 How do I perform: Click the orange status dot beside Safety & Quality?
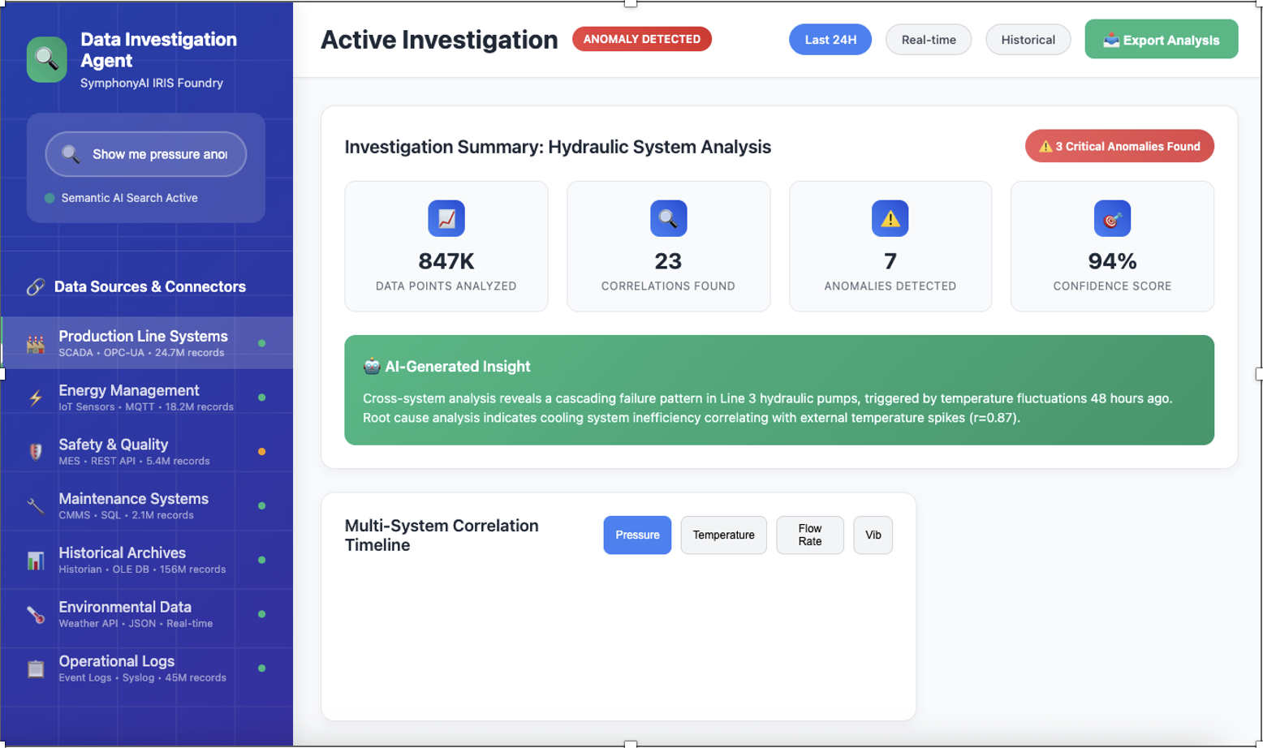[x=261, y=450]
